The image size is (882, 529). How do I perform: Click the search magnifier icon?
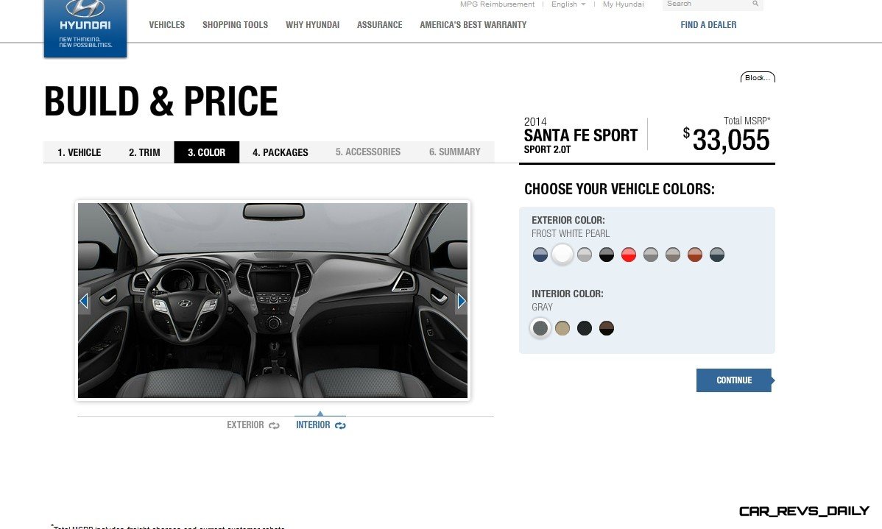coord(755,4)
